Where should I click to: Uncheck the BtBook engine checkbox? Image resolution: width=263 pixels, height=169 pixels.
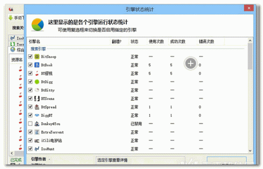(x=30, y=65)
